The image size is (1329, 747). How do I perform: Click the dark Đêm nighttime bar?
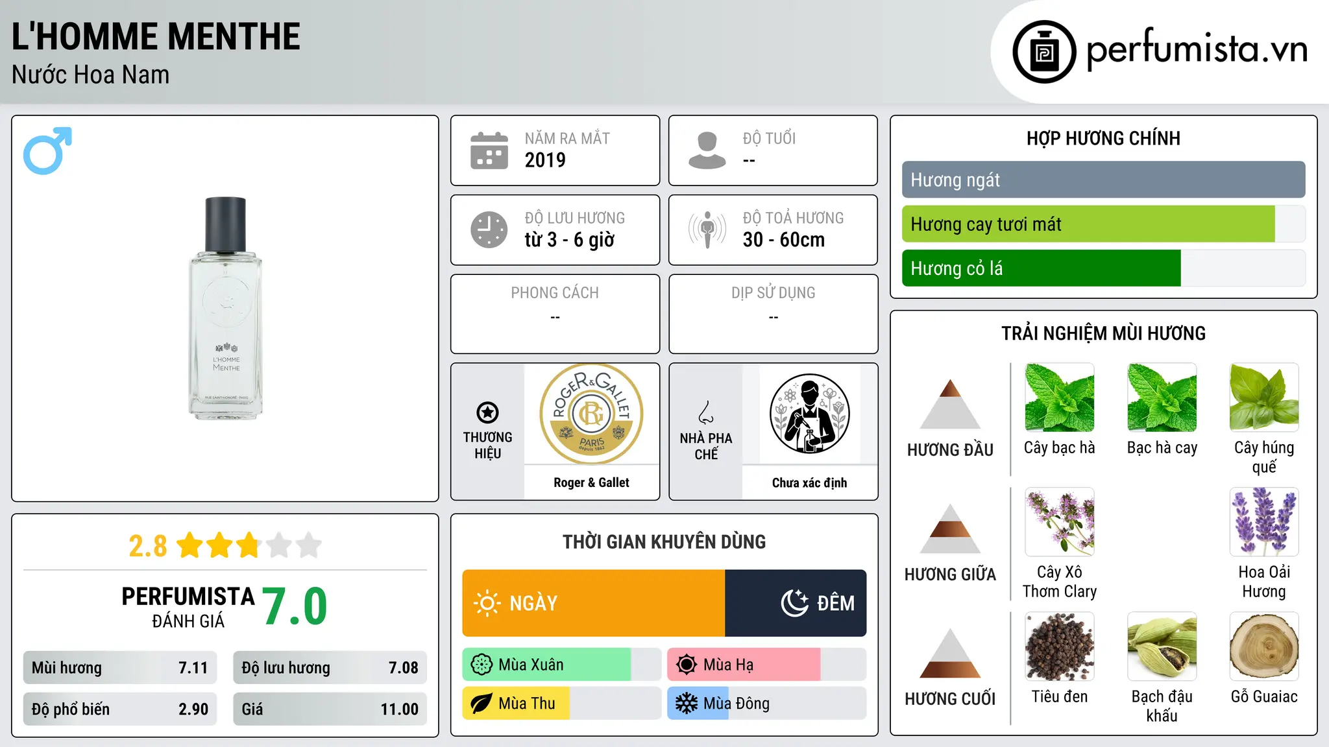[x=796, y=603]
